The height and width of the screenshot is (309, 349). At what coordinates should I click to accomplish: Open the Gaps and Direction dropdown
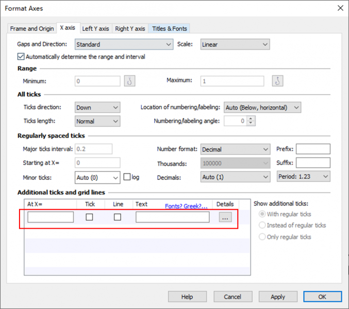tap(124, 44)
